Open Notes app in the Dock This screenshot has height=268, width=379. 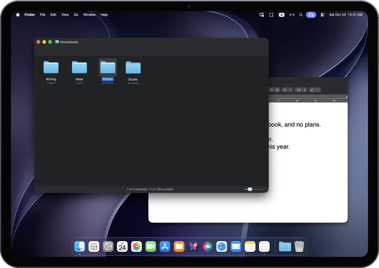[x=250, y=246]
